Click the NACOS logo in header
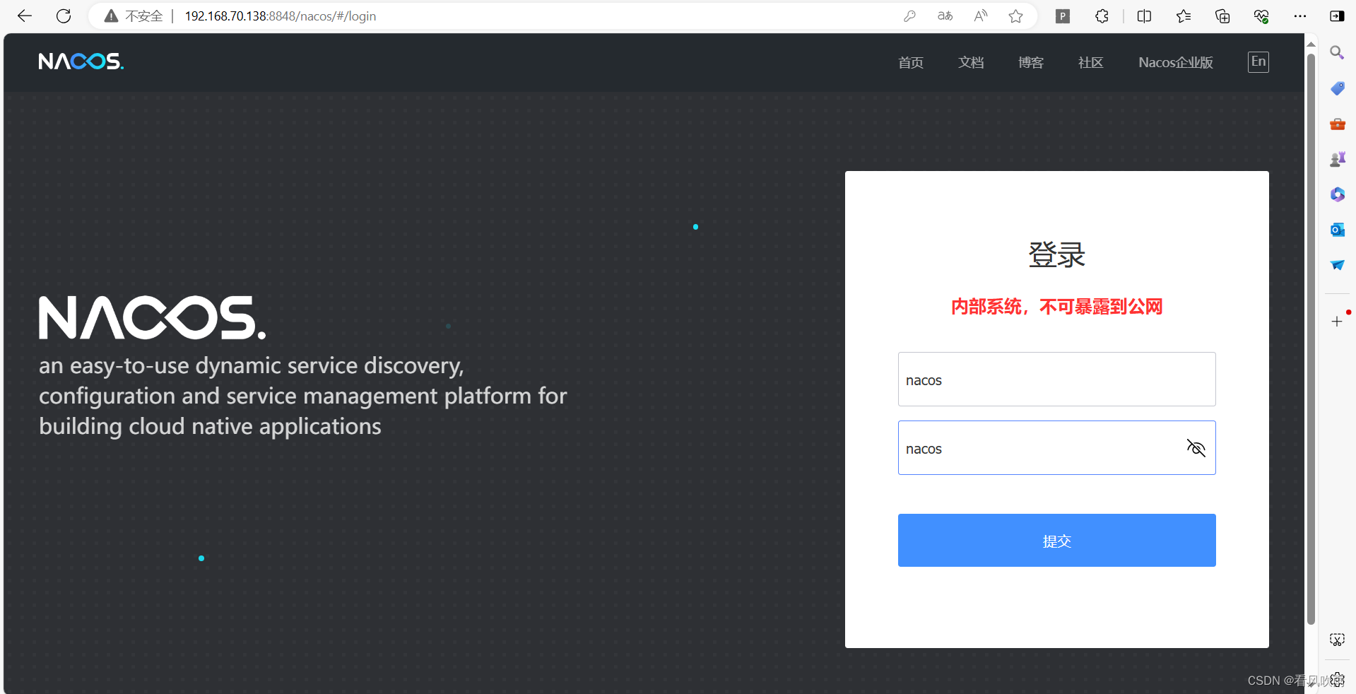 tap(81, 61)
